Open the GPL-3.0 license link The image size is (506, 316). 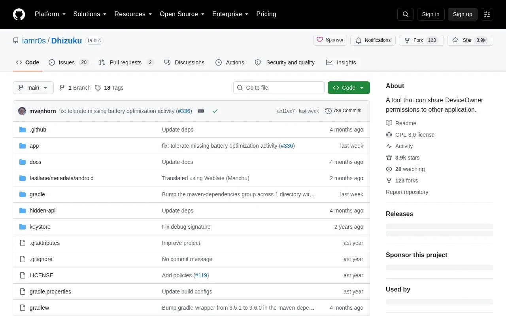[410, 135]
